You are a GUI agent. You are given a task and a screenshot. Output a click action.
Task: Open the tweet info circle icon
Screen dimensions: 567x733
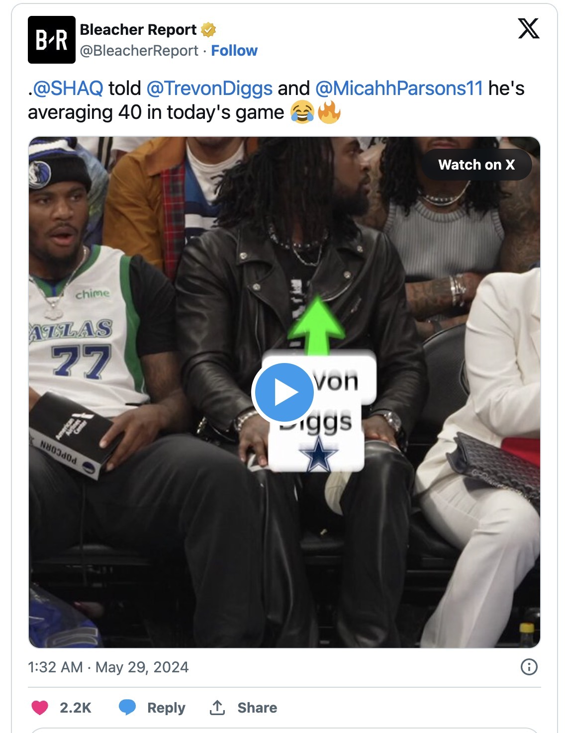click(529, 667)
